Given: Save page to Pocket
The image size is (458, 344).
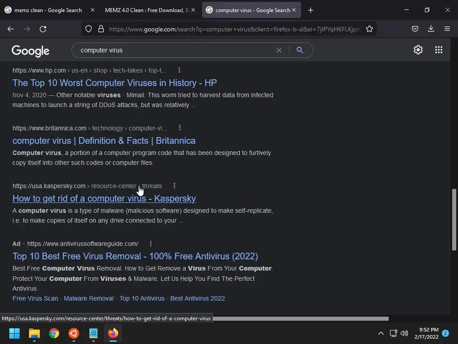Looking at the screenshot, I should pos(415,29).
